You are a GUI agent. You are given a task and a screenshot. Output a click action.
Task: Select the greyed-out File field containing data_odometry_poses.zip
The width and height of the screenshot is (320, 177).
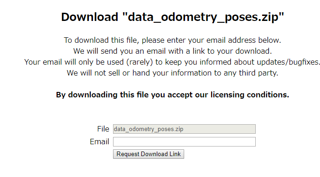tap(184, 129)
